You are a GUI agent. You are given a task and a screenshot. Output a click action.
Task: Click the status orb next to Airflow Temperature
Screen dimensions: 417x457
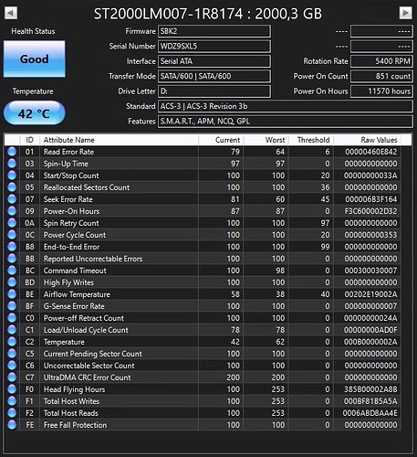[x=12, y=294]
